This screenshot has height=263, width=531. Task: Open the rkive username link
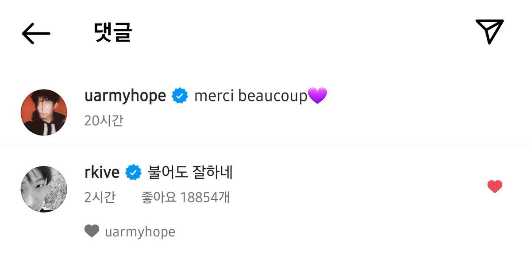(102, 173)
